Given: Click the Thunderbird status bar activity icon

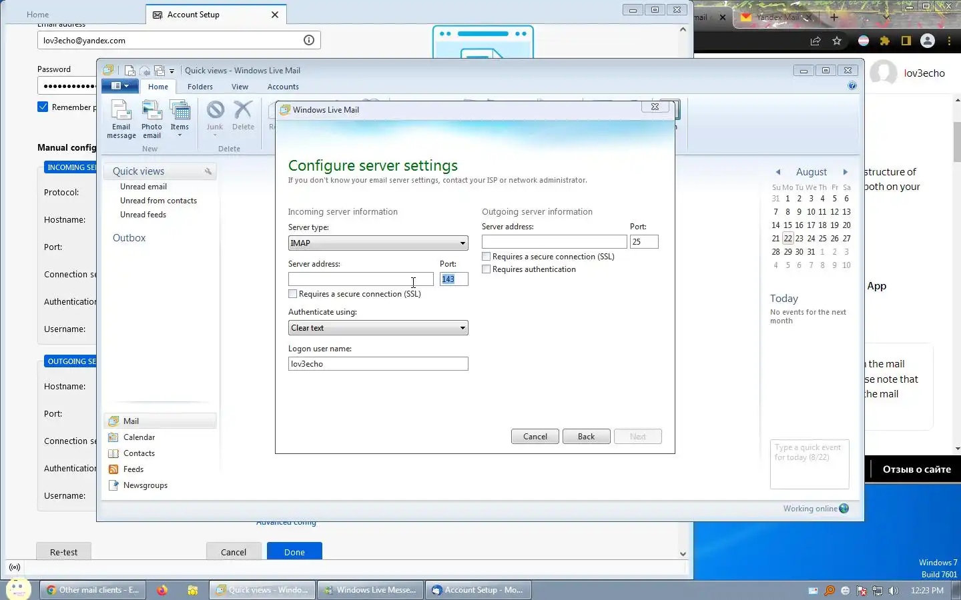Looking at the screenshot, I should pos(15,567).
